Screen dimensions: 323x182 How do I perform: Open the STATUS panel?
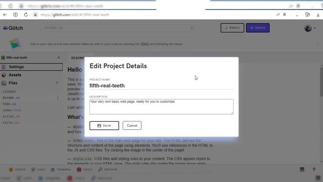[x=17, y=169]
